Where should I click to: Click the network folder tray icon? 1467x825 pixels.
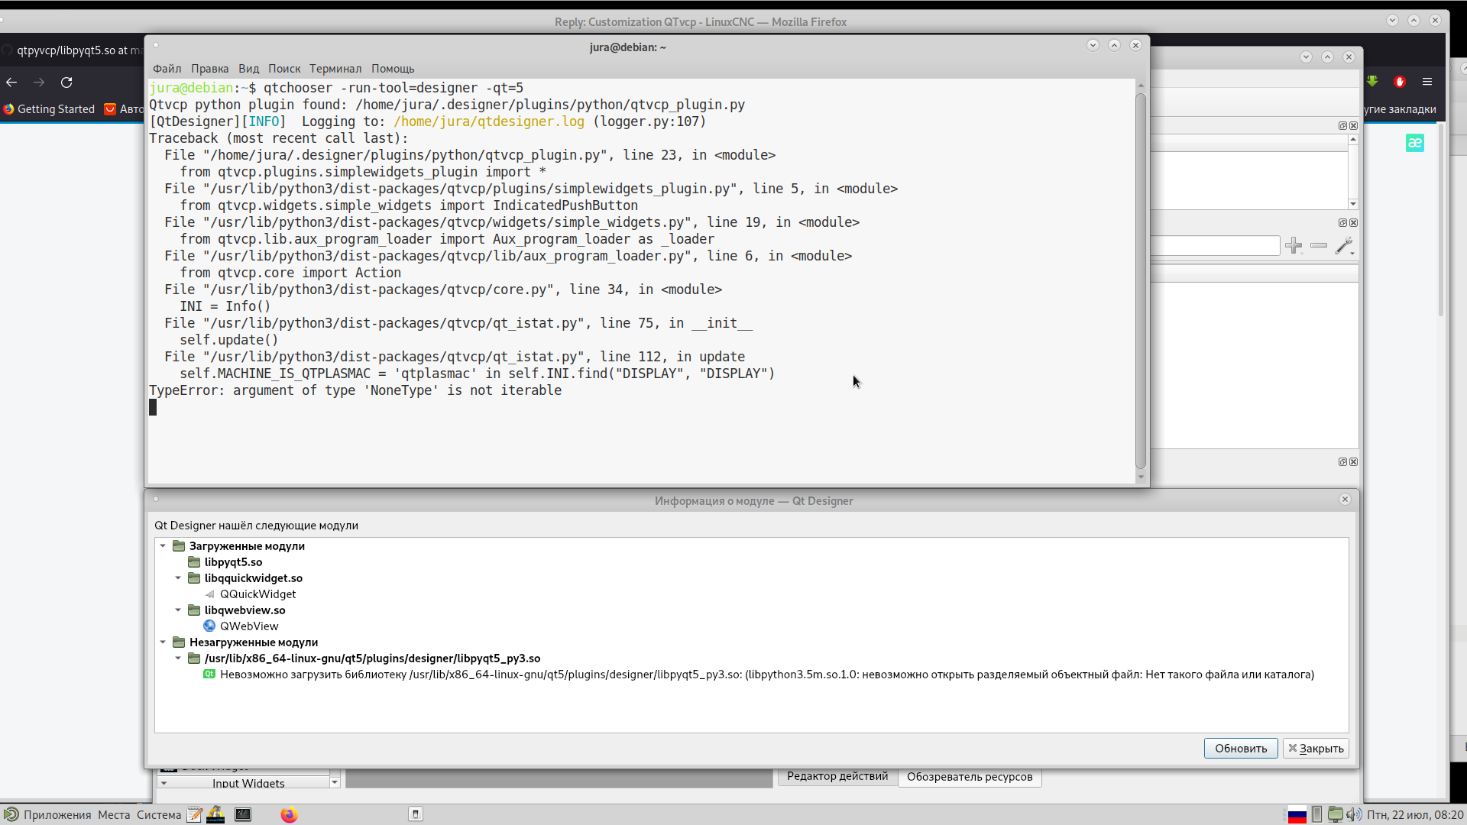click(x=1336, y=815)
